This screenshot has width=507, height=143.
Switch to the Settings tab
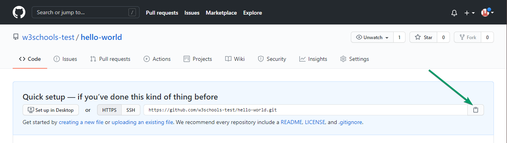(354, 59)
